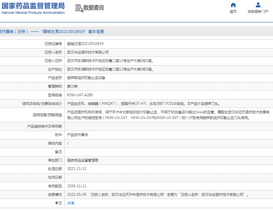Click the 注册人名称 label
Viewport: 273px width, 210px height.
coord(53,52)
